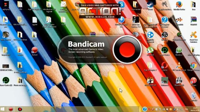
Task: Launch Opera browser from desktop
Action: click(165, 66)
